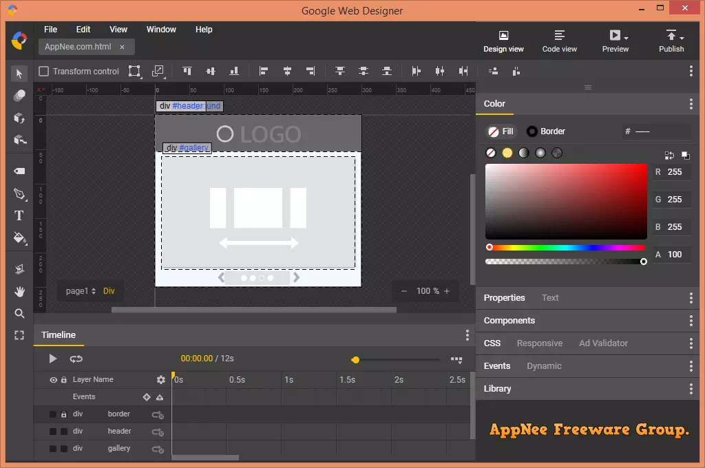Switch to the Dynamic tab
The height and width of the screenshot is (468, 705).
pyautogui.click(x=544, y=366)
